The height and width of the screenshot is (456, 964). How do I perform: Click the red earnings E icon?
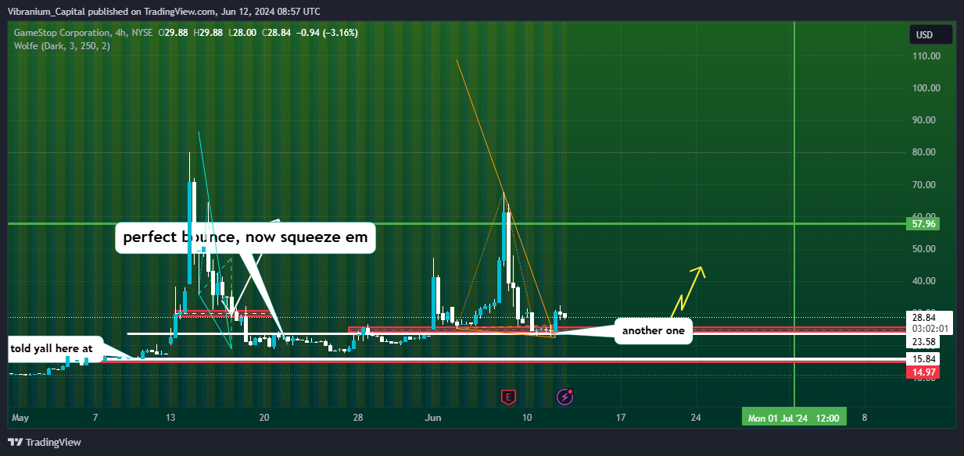pyautogui.click(x=509, y=397)
